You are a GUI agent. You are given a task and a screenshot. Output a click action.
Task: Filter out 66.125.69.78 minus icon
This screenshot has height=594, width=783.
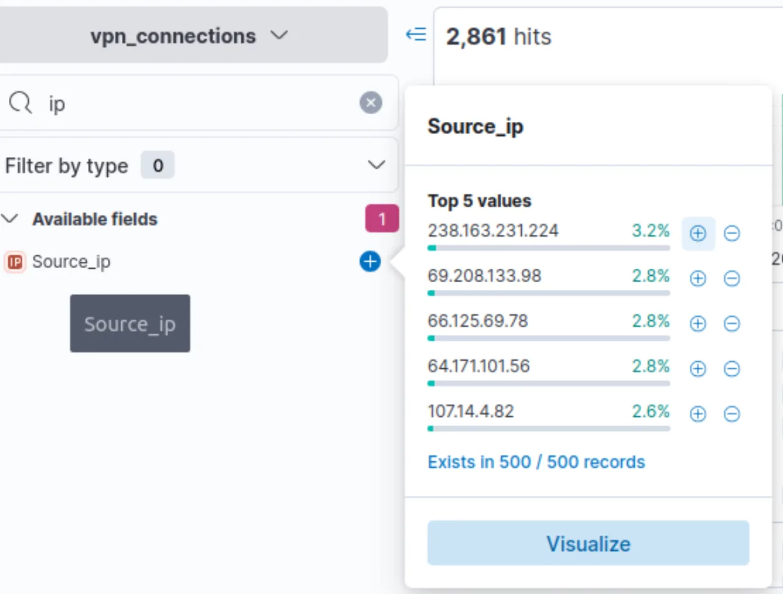[x=732, y=324]
